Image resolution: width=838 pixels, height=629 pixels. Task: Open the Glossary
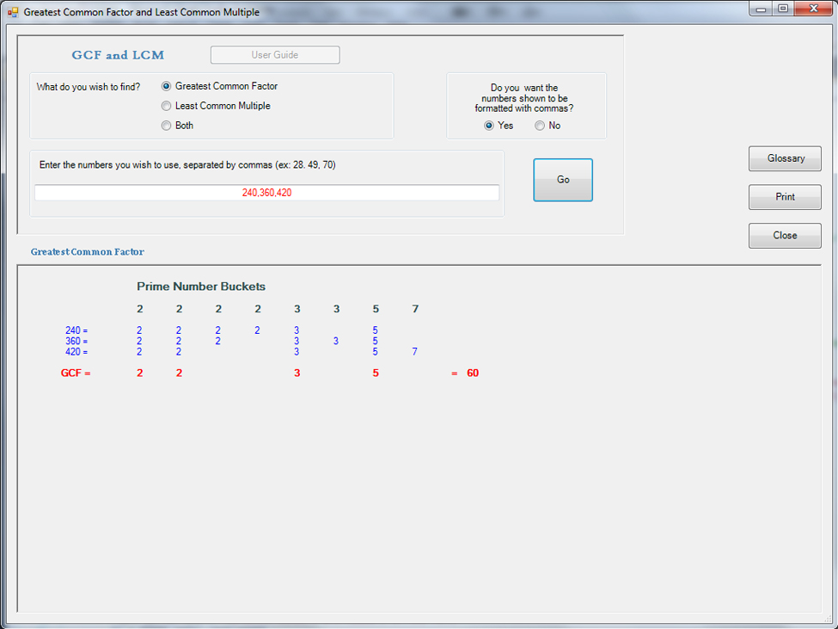pos(785,158)
